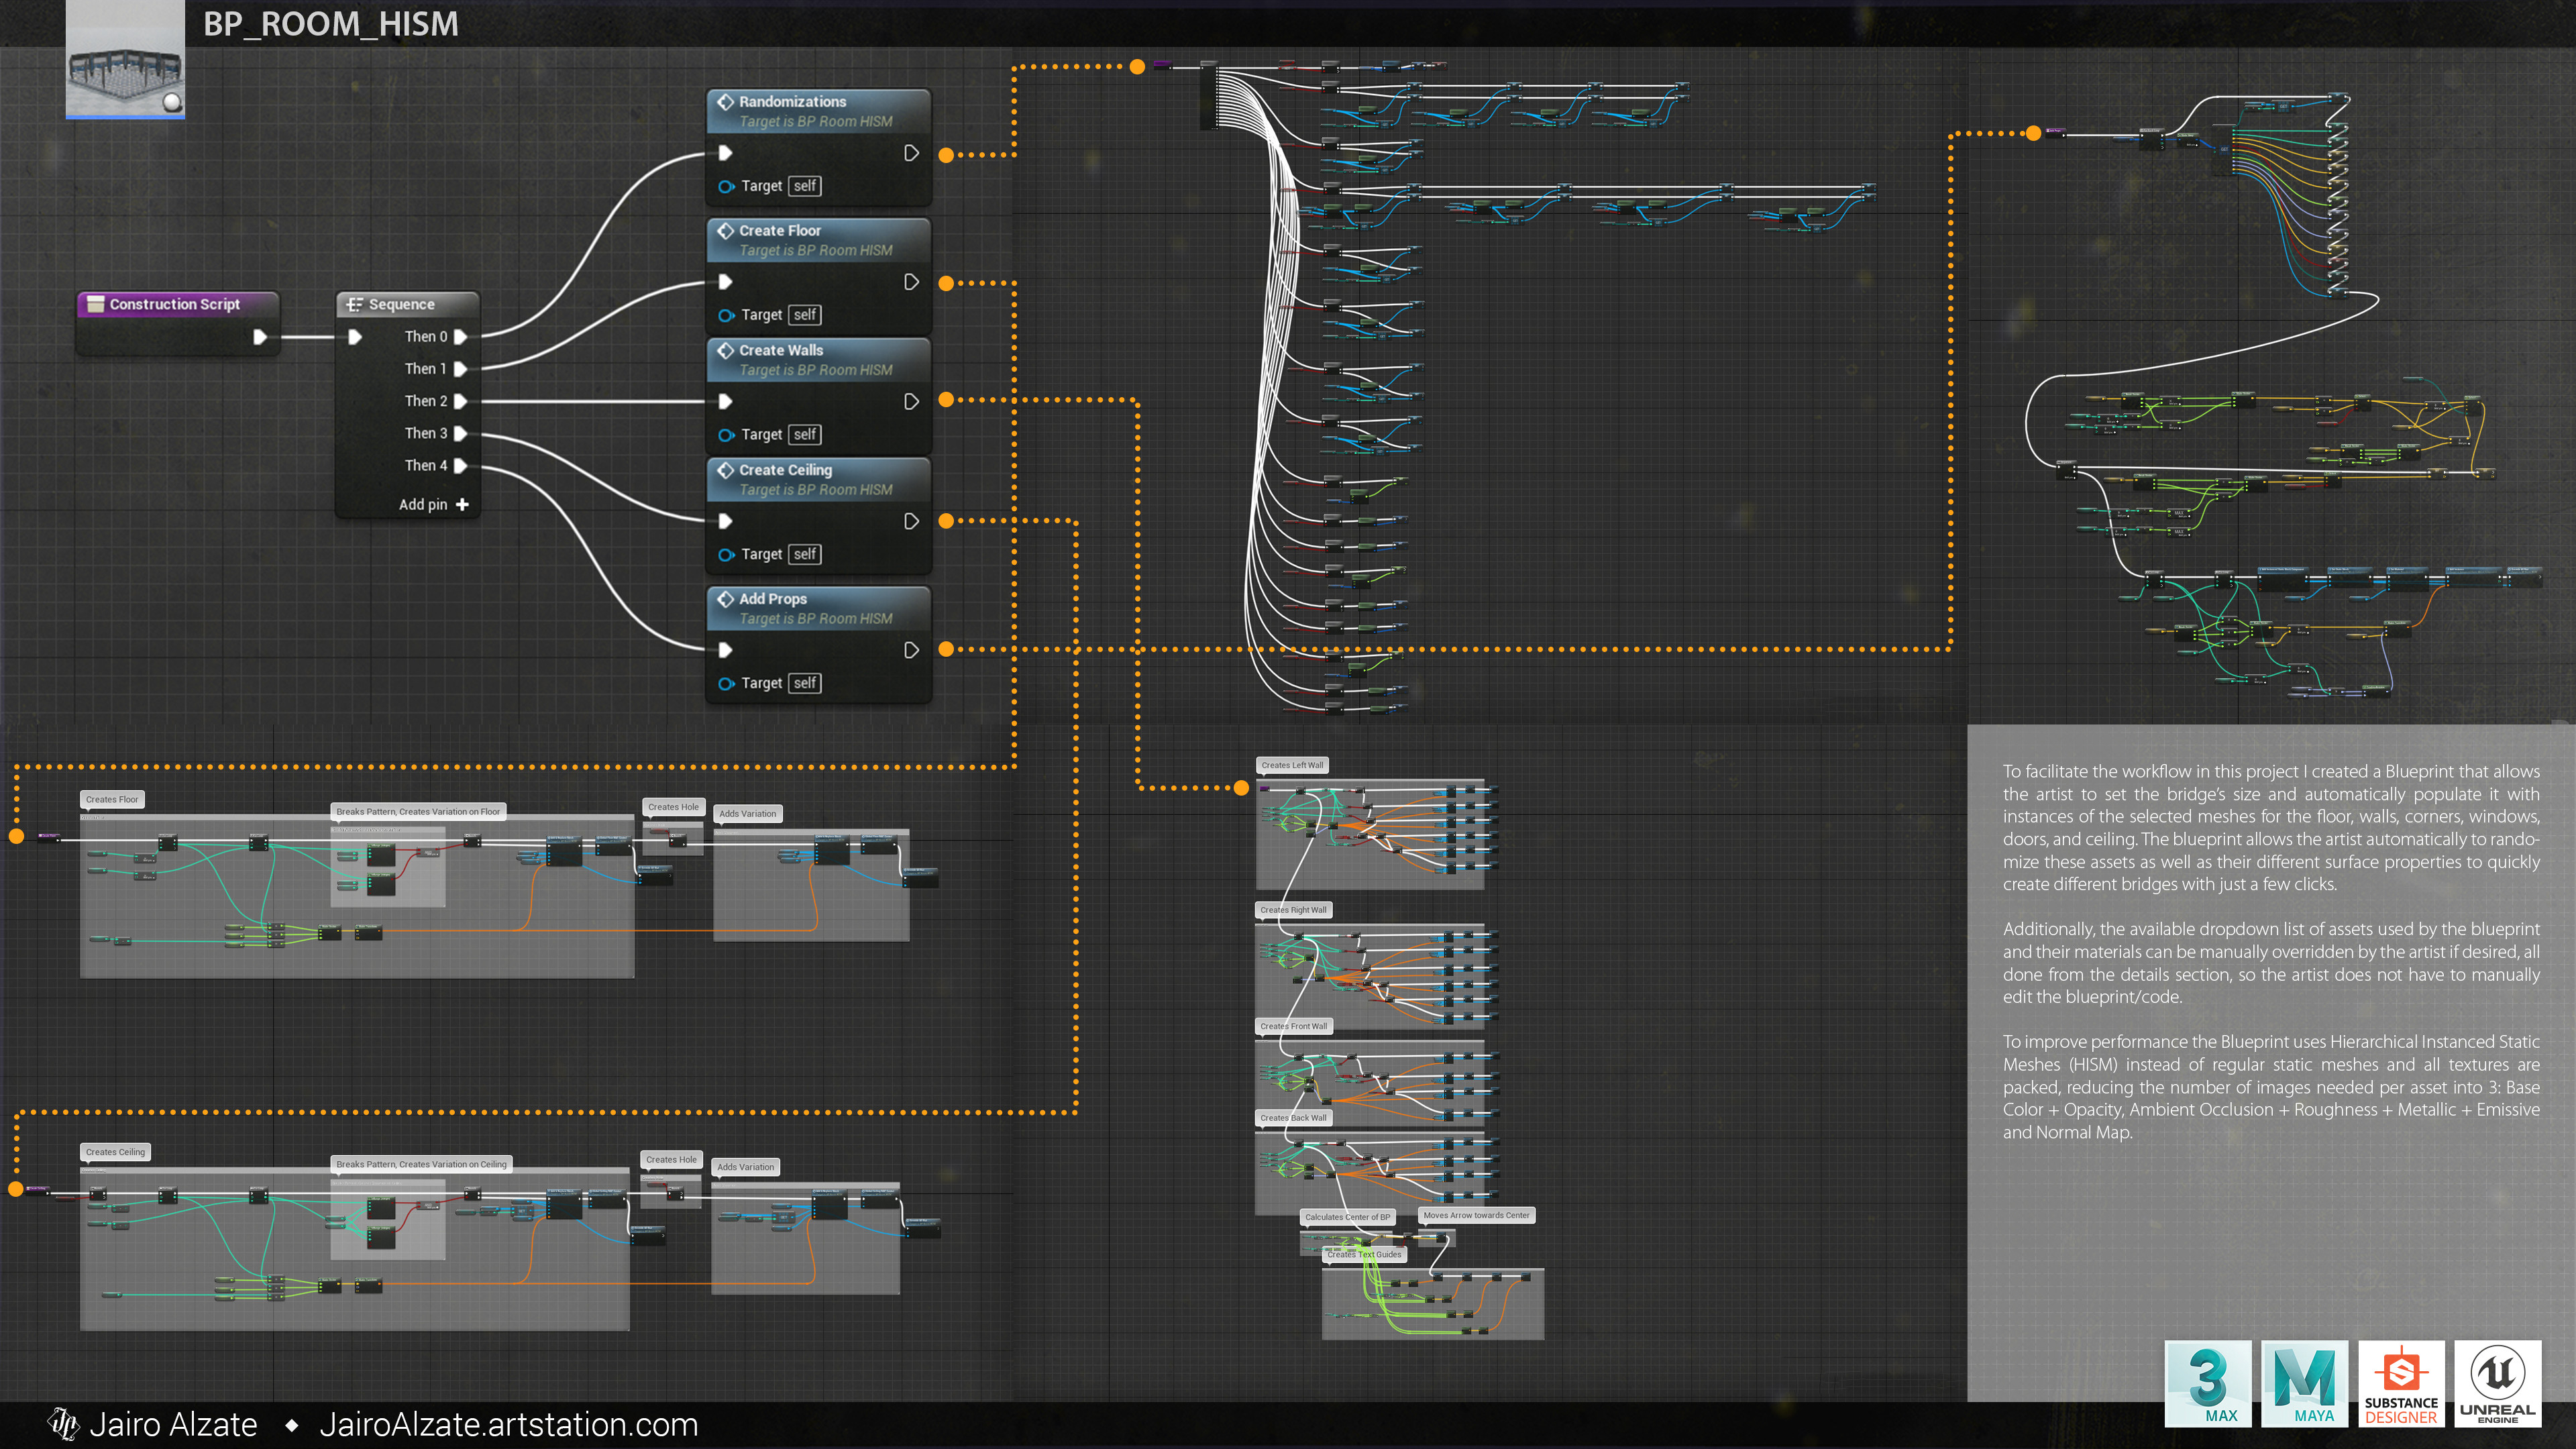This screenshot has height=1449, width=2576.
Task: Click Create Walls Target pin circle
Action: click(726, 434)
